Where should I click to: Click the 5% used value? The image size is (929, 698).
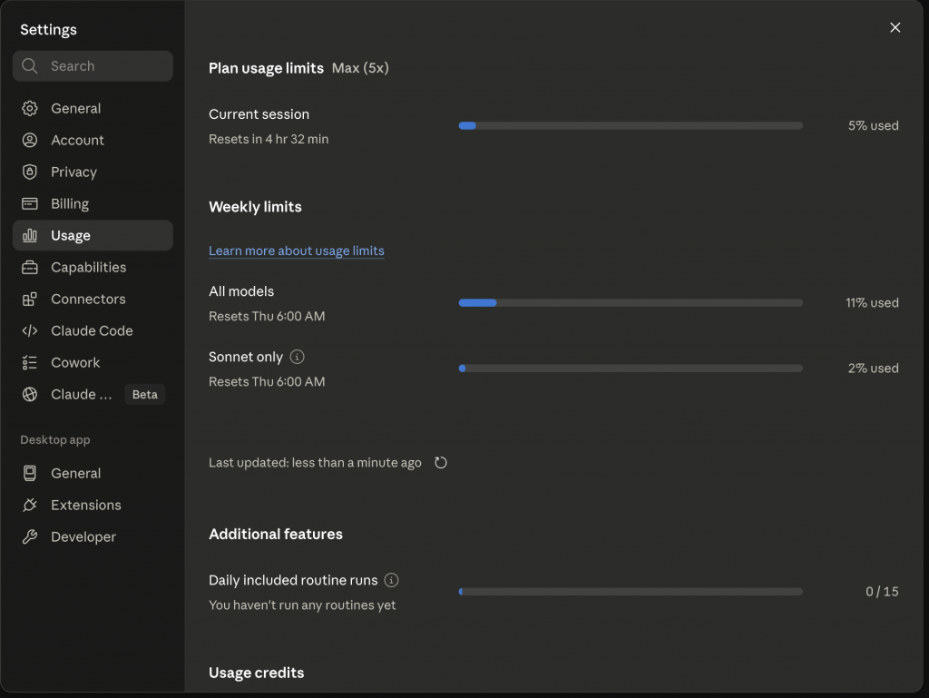873,125
